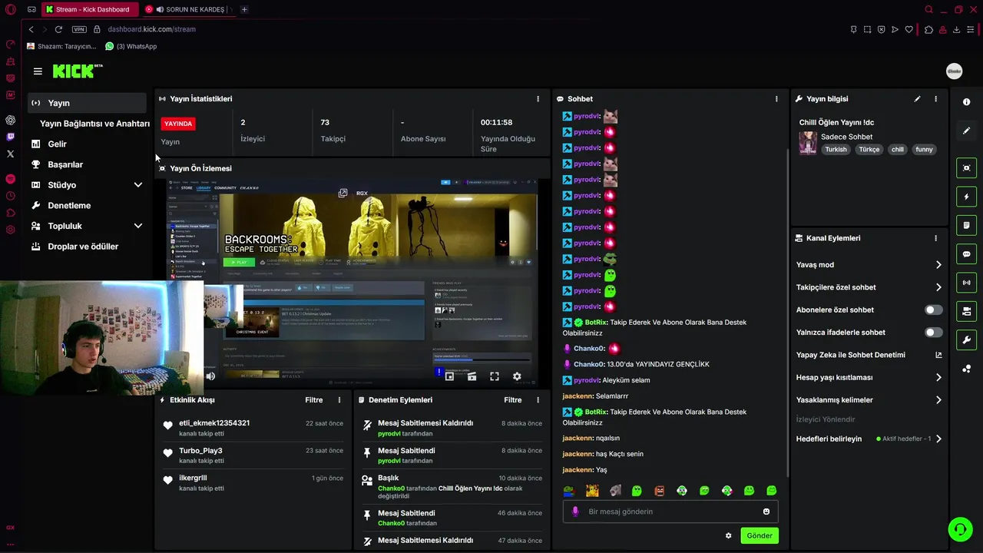The image size is (983, 553).
Task: Open the WhatsApp bookmark
Action: click(131, 46)
